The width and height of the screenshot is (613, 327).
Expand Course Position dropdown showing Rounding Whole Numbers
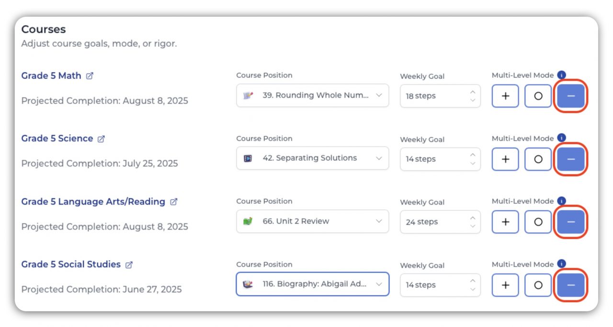coord(312,96)
